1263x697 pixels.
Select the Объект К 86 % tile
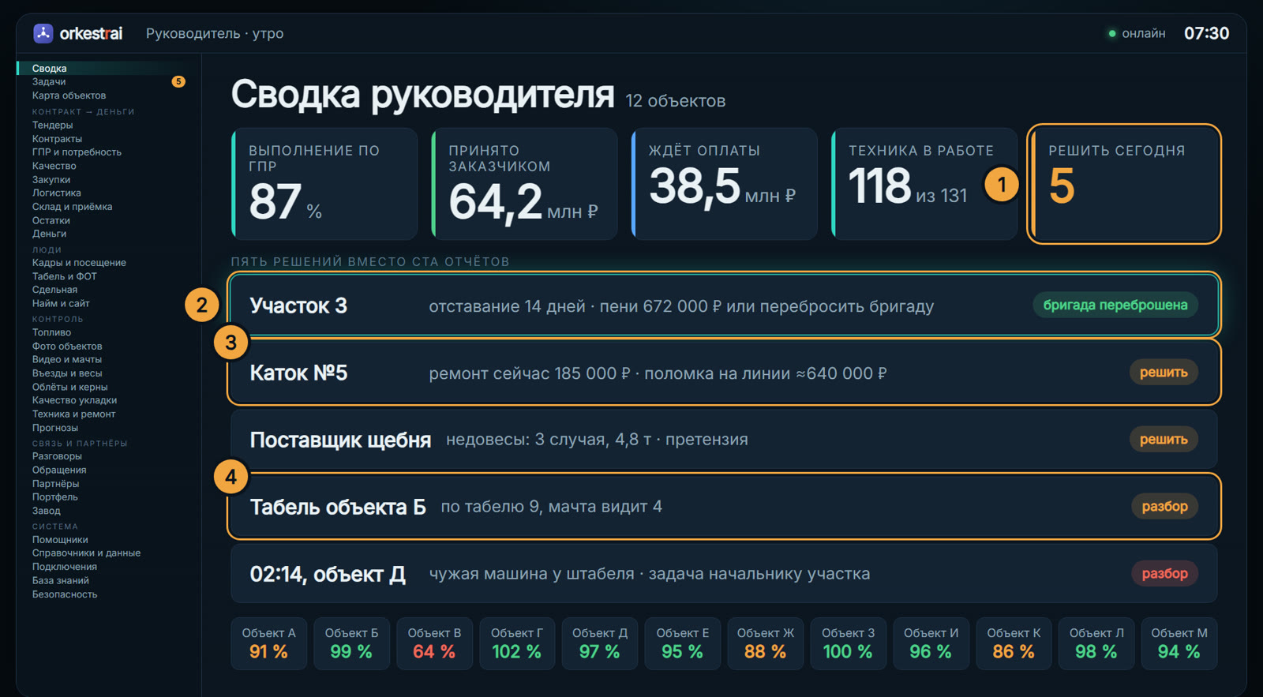click(x=1014, y=643)
